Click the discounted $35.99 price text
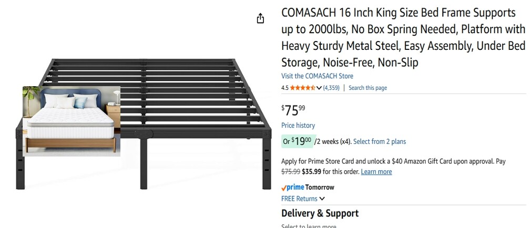The width and height of the screenshot is (530, 228). [311, 172]
